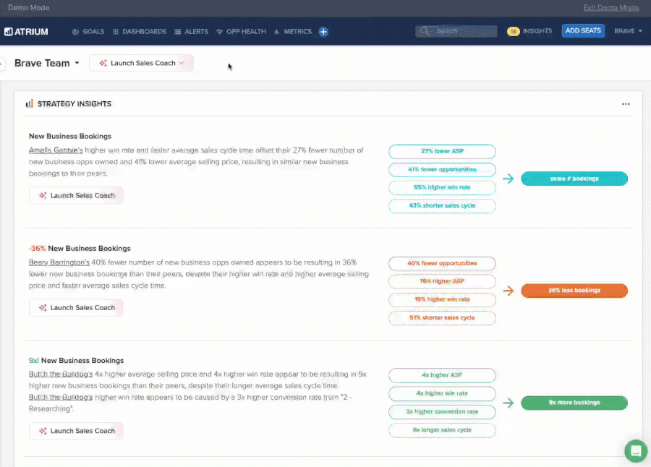Click Exit Demo Mode link
This screenshot has width=651, height=467.
610,7
